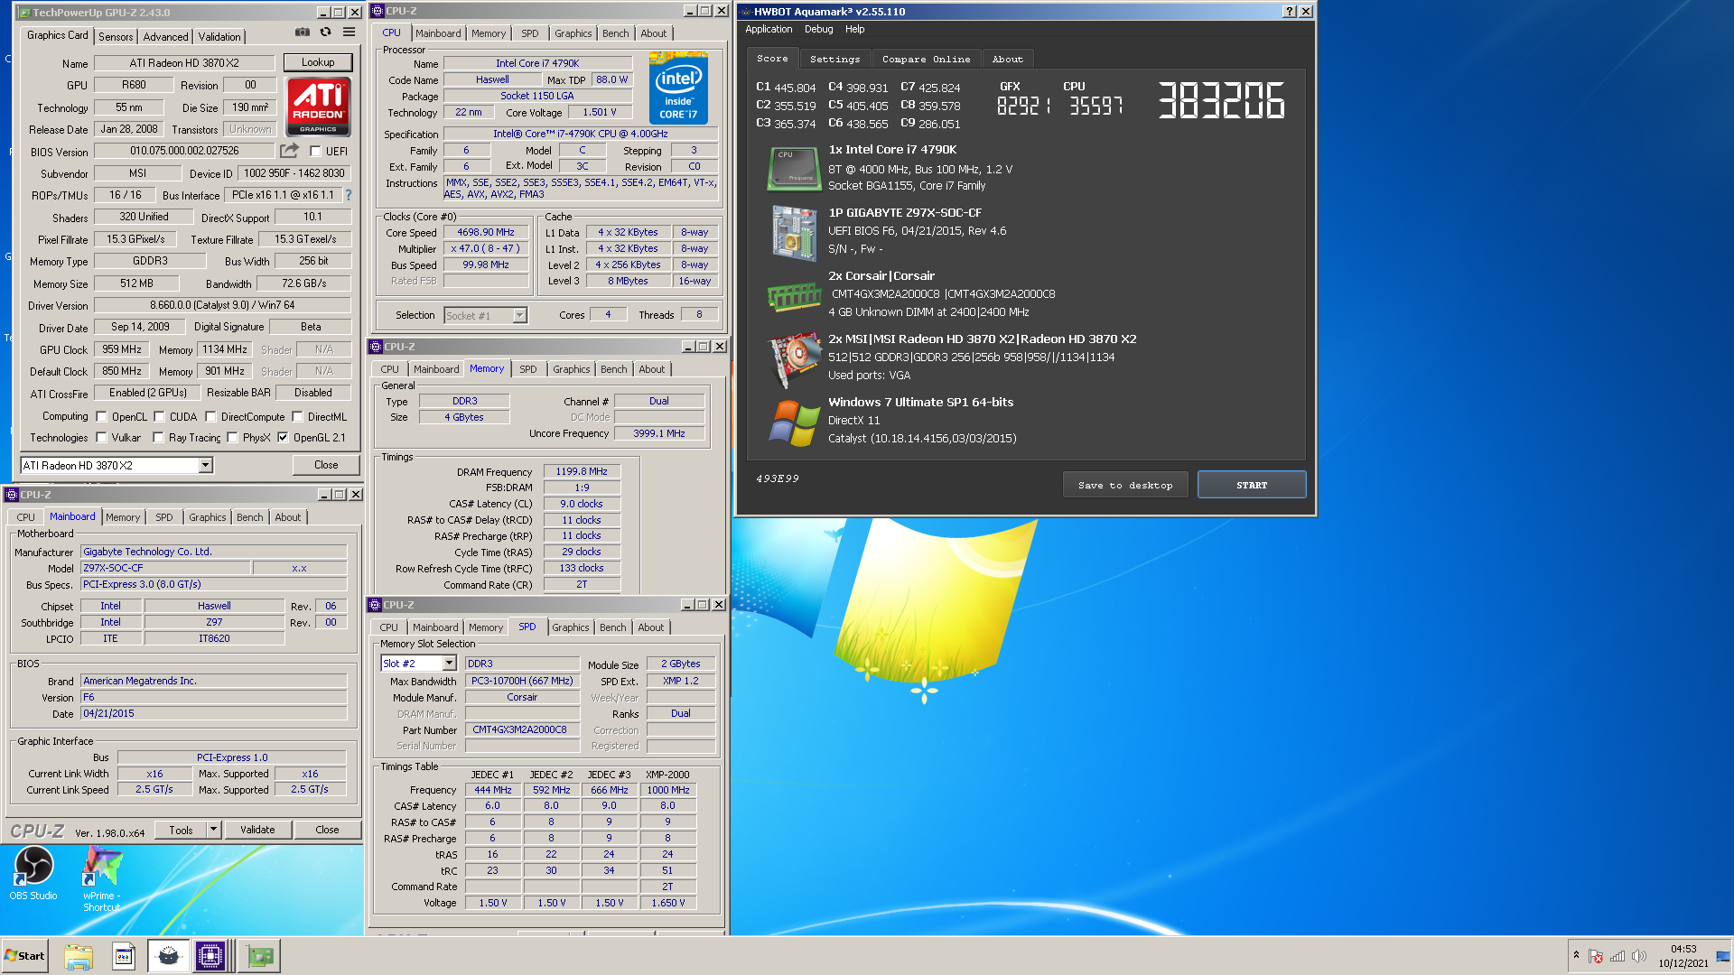The image size is (1734, 975).
Task: Open Compare Online tab in Aquamark
Action: click(926, 59)
